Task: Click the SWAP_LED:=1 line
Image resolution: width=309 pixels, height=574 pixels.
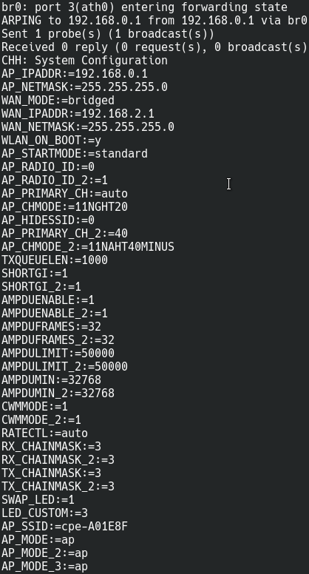Action: click(38, 500)
